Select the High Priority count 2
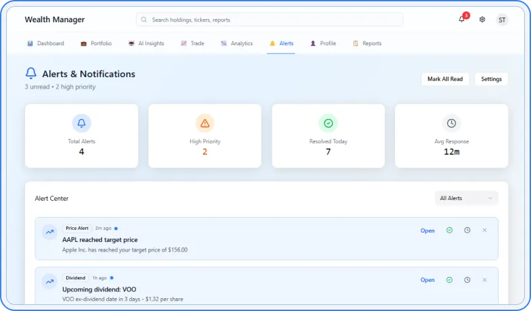 pos(205,151)
